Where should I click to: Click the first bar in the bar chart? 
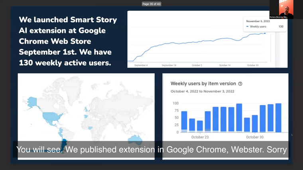(184, 122)
